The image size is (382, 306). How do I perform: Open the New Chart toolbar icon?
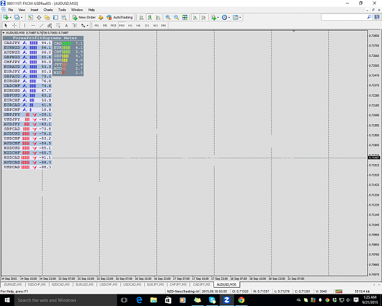(x=6, y=17)
